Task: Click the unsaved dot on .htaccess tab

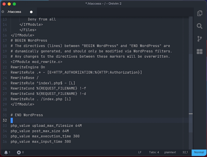Action: tap(31, 12)
